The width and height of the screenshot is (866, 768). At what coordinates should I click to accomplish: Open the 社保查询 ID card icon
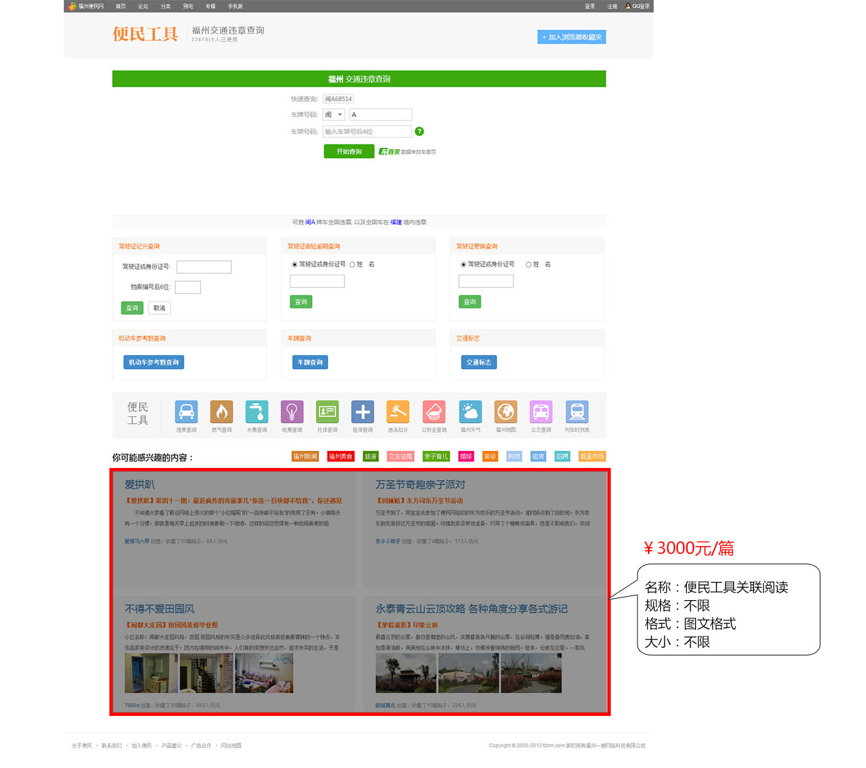point(328,412)
